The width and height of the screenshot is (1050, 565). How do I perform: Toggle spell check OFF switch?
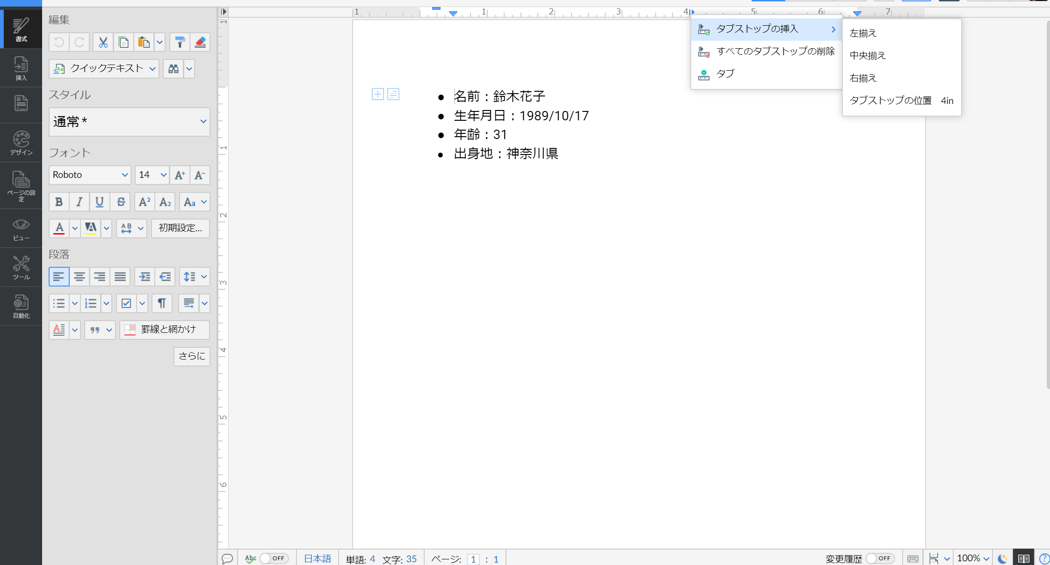coord(274,558)
